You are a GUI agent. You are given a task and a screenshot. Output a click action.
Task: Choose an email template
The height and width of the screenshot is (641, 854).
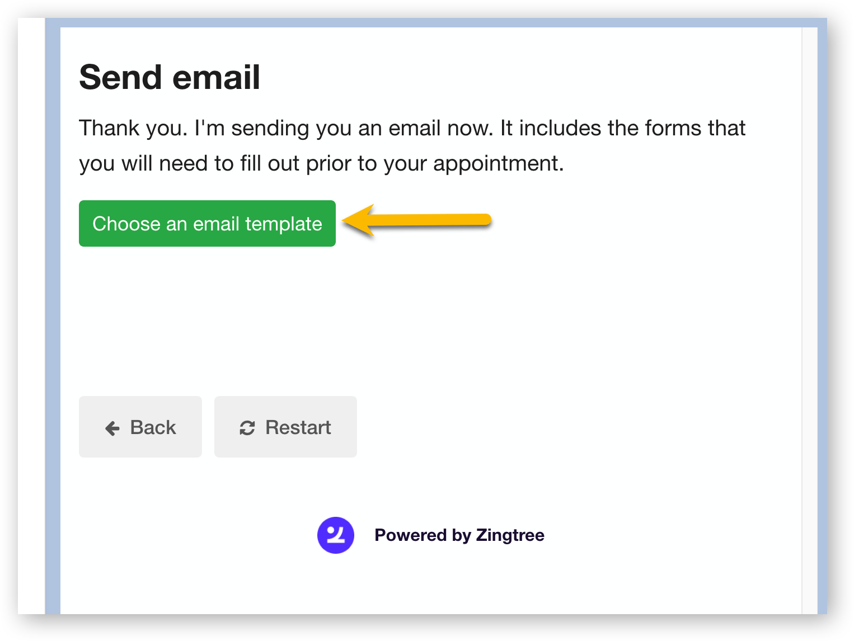point(207,224)
